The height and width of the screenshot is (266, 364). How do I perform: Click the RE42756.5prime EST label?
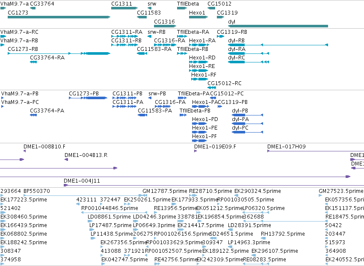(176, 260)
